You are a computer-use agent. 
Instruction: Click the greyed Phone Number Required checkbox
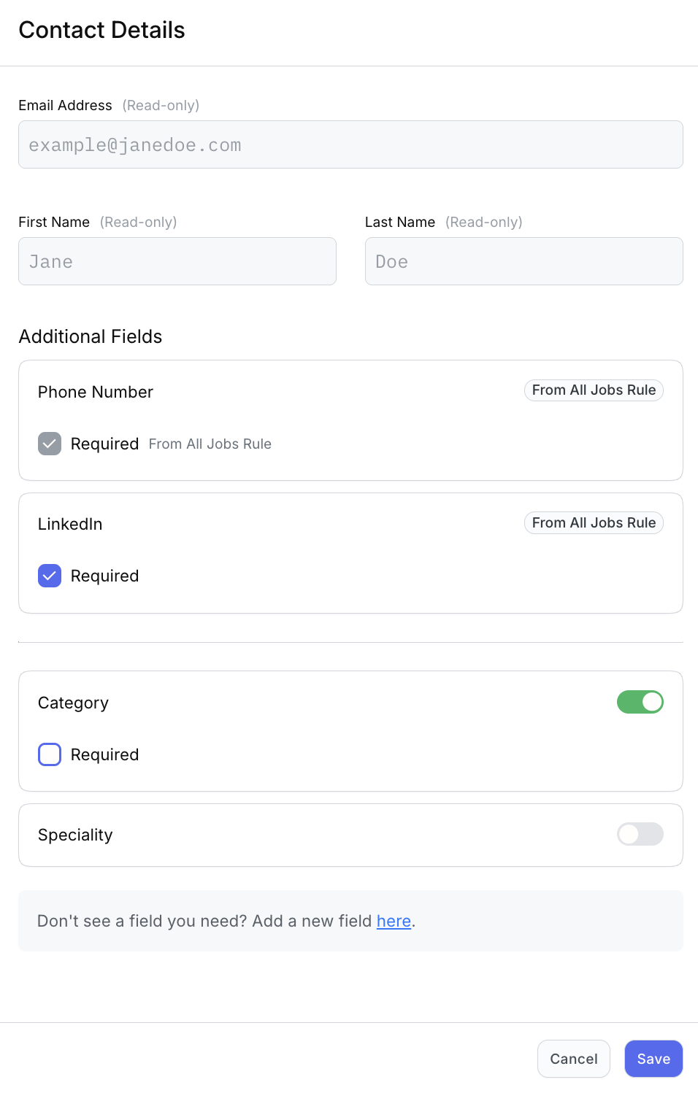pyautogui.click(x=50, y=444)
